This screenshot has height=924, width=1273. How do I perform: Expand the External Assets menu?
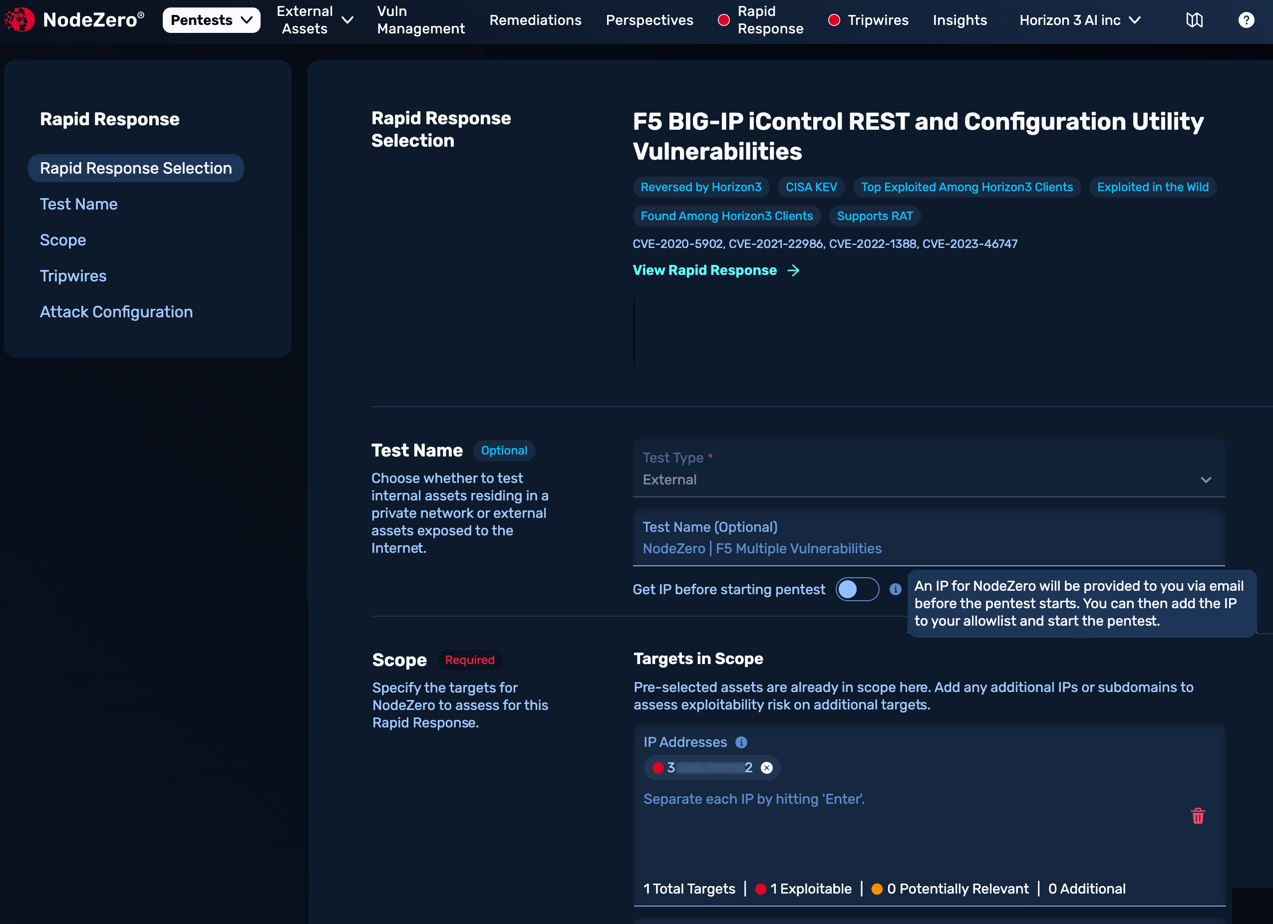pos(315,20)
